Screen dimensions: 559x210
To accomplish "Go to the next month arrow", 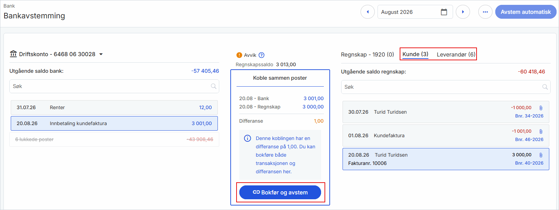I will click(463, 12).
